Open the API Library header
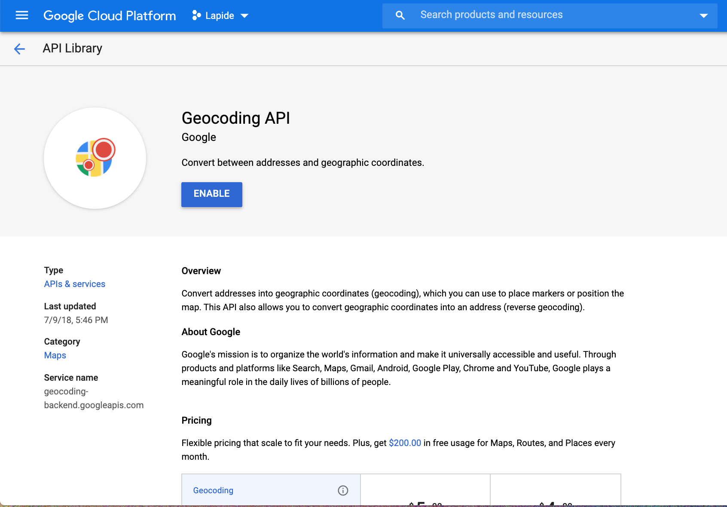Screen dimensions: 727x507 72,48
